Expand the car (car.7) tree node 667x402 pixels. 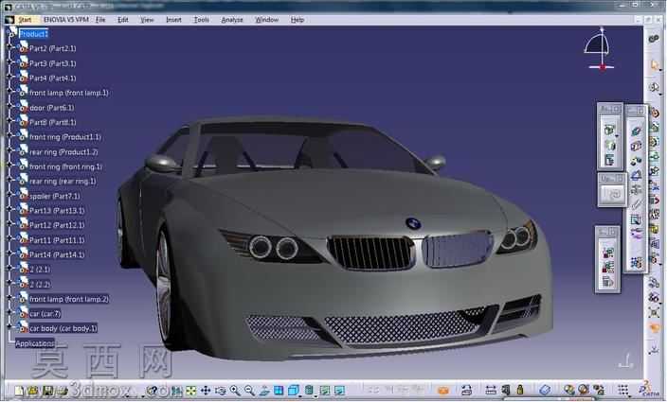(x=10, y=313)
